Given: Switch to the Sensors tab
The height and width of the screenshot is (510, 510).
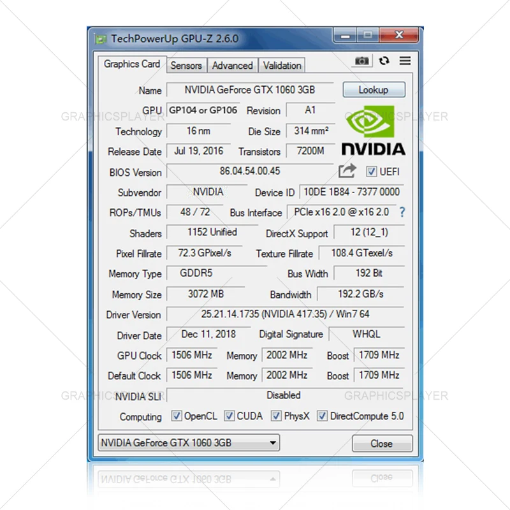Looking at the screenshot, I should (x=186, y=66).
